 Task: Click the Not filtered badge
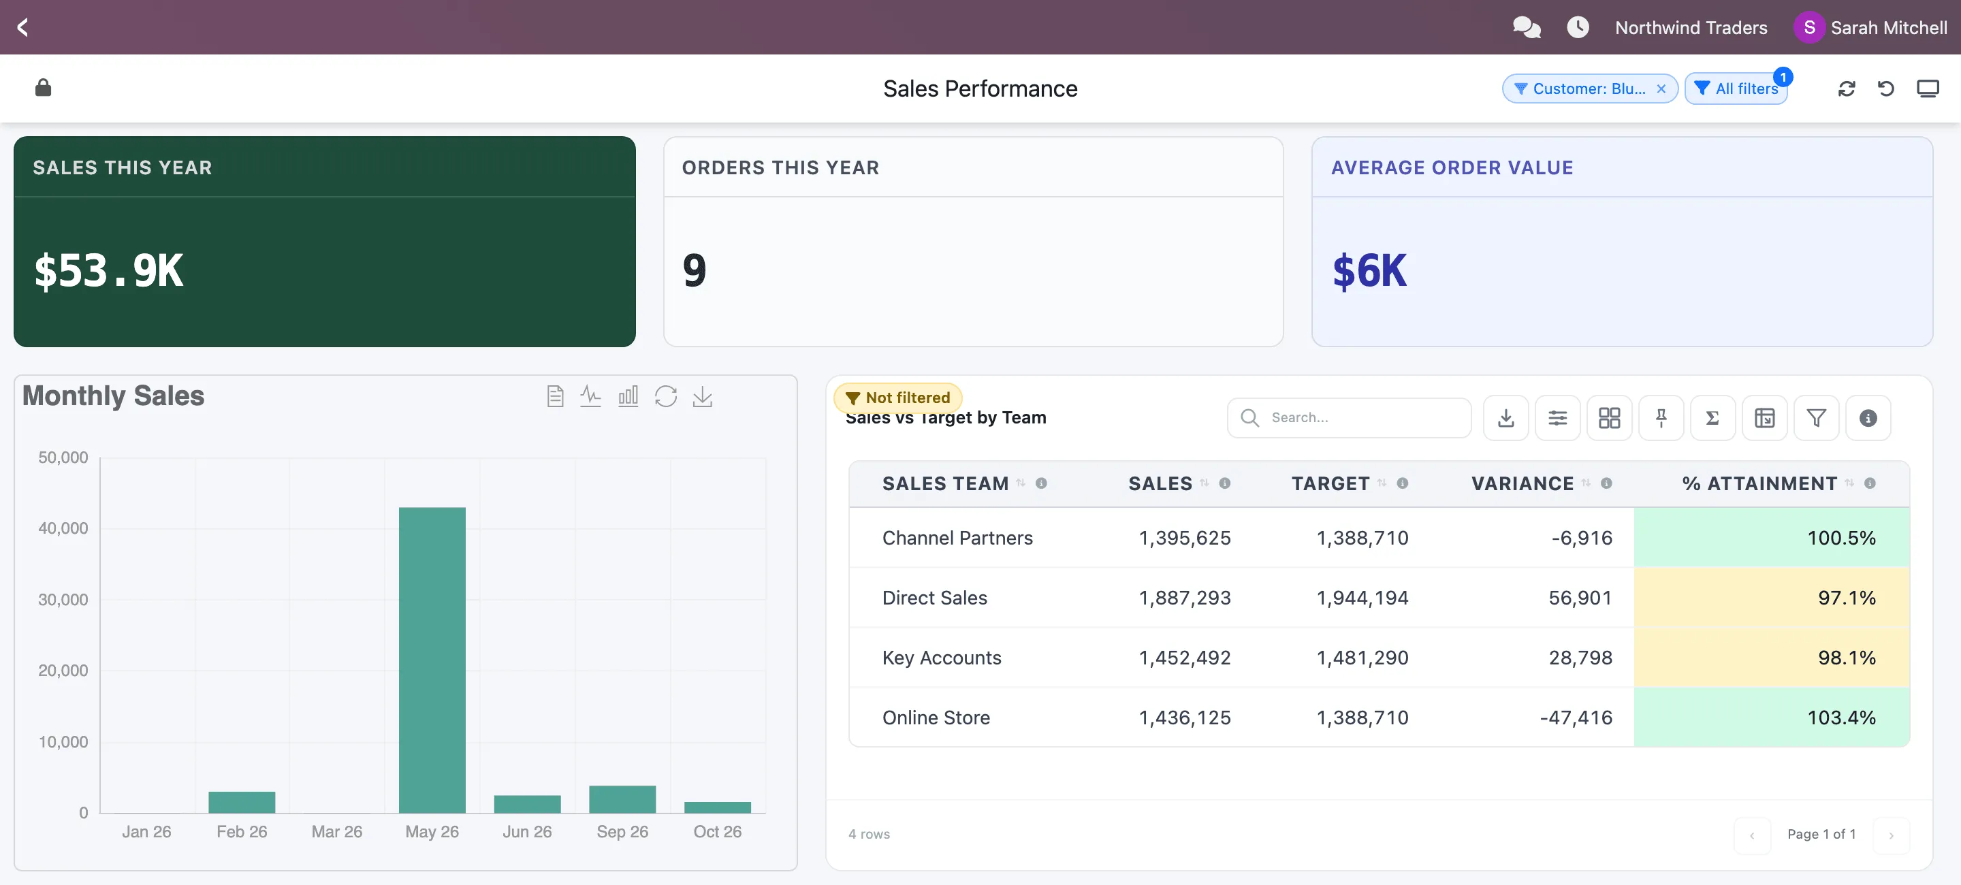tap(897, 397)
